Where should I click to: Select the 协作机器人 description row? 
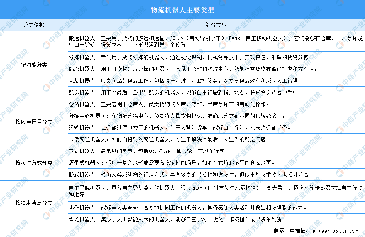pyautogui.click(x=216, y=208)
